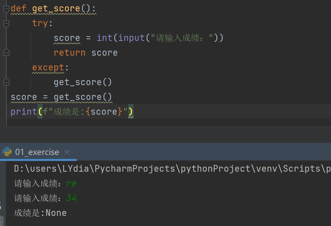Click fold end marker beside indented get_score()
The width and height of the screenshot is (331, 226).
pyautogui.click(x=6, y=82)
